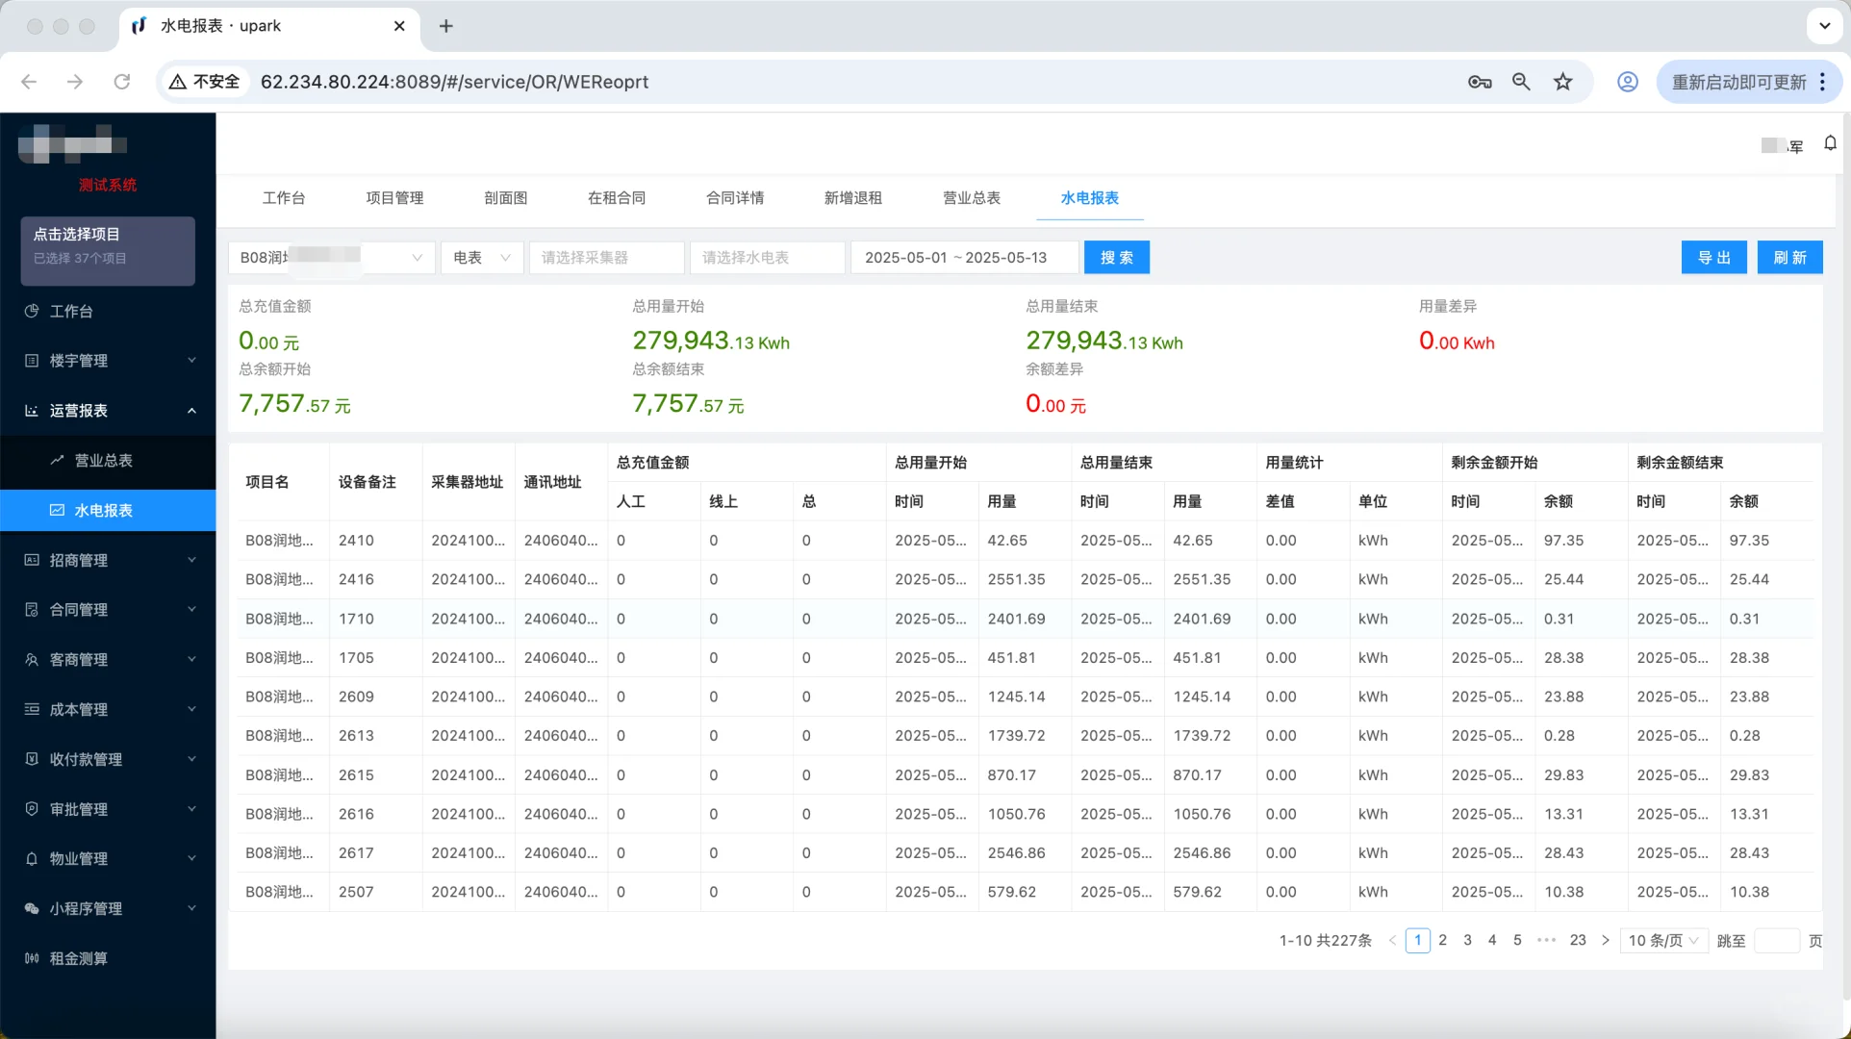
Task: Click the 导出 export button
Action: pos(1713,257)
